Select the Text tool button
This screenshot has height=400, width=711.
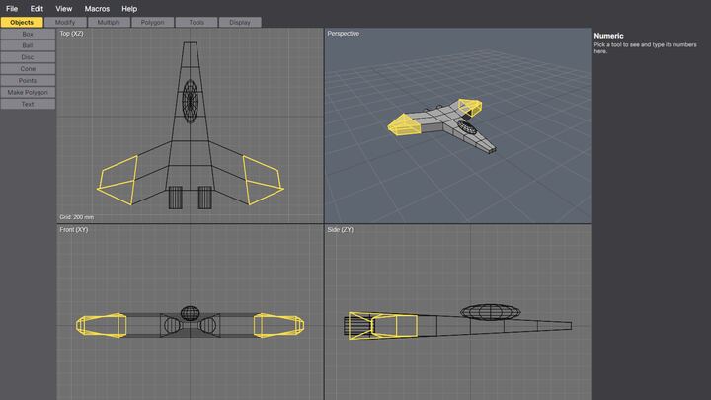point(28,104)
